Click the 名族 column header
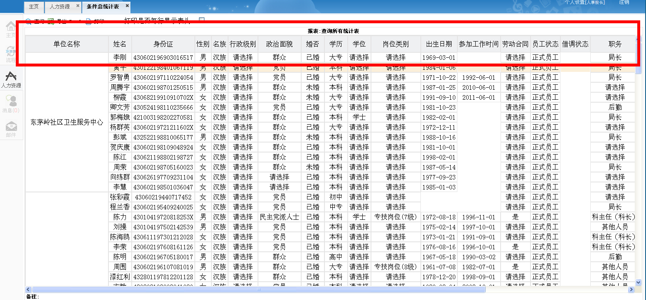The width and height of the screenshot is (646, 300). pyautogui.click(x=220, y=44)
